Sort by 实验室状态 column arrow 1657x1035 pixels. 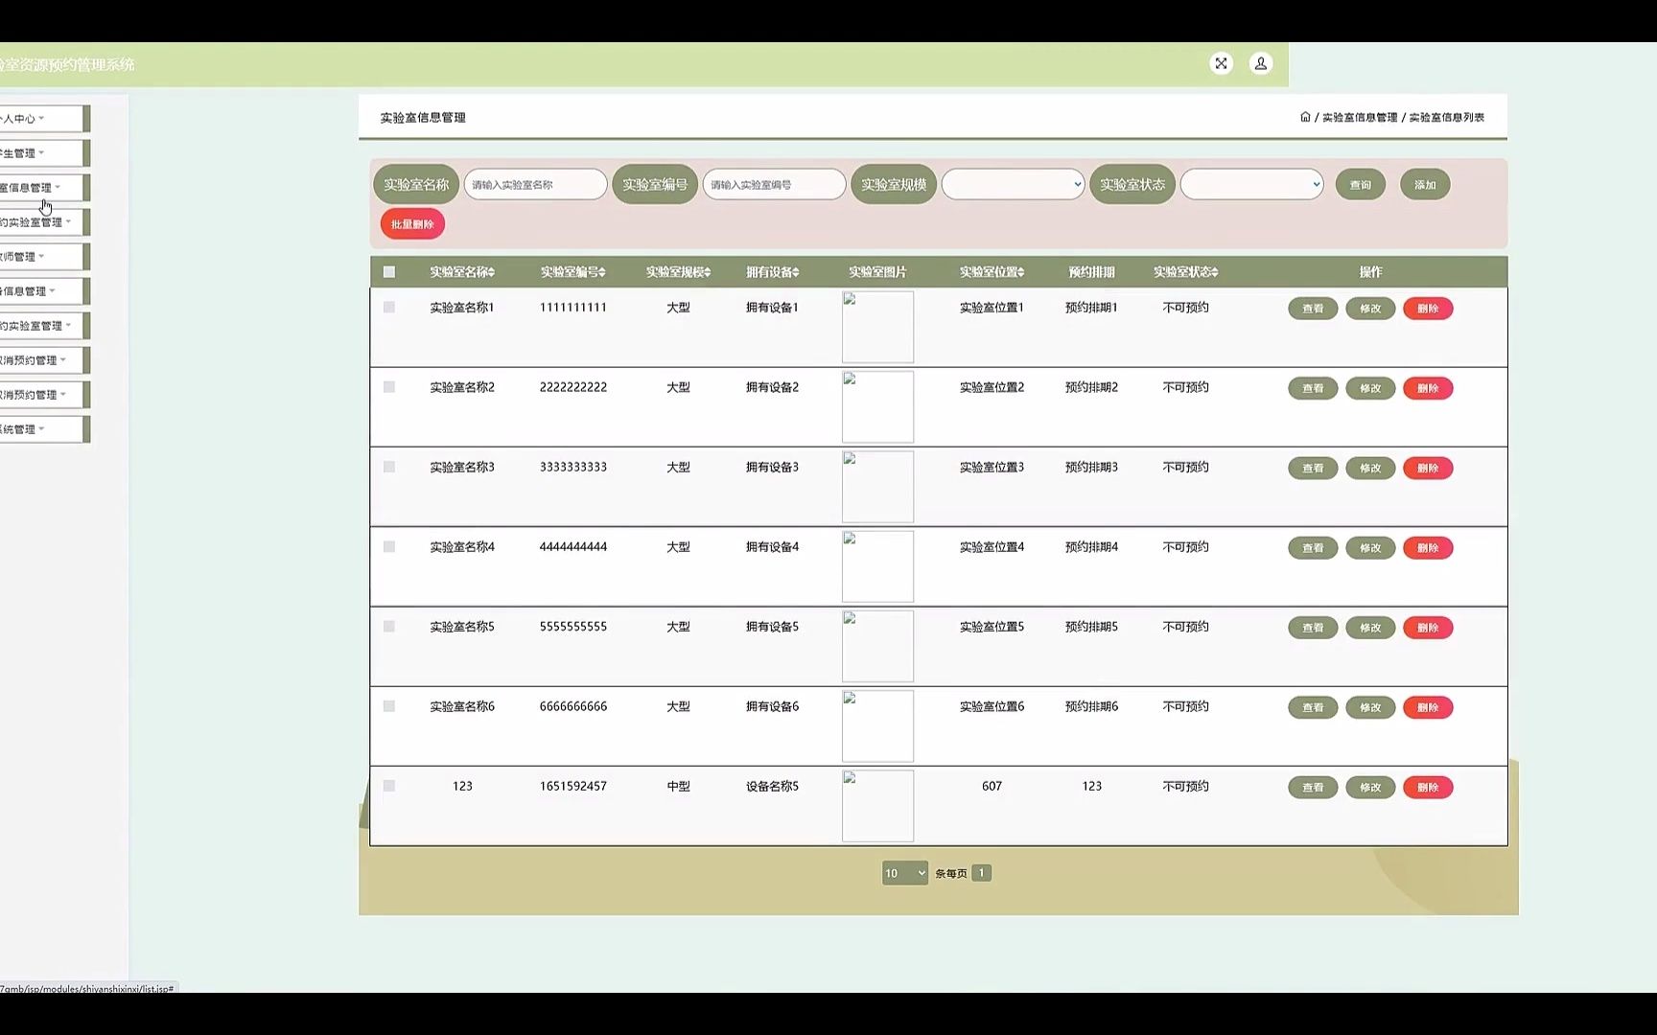[x=1215, y=272]
